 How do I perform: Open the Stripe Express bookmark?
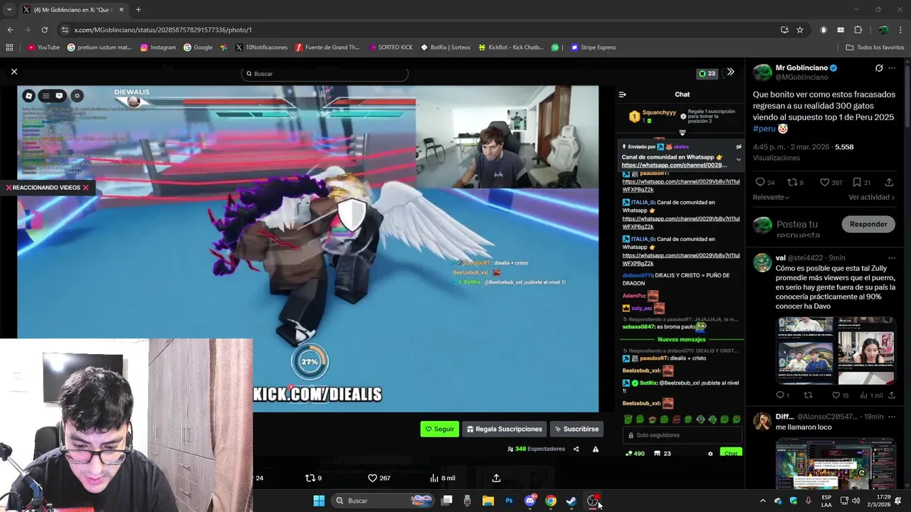[x=594, y=48]
